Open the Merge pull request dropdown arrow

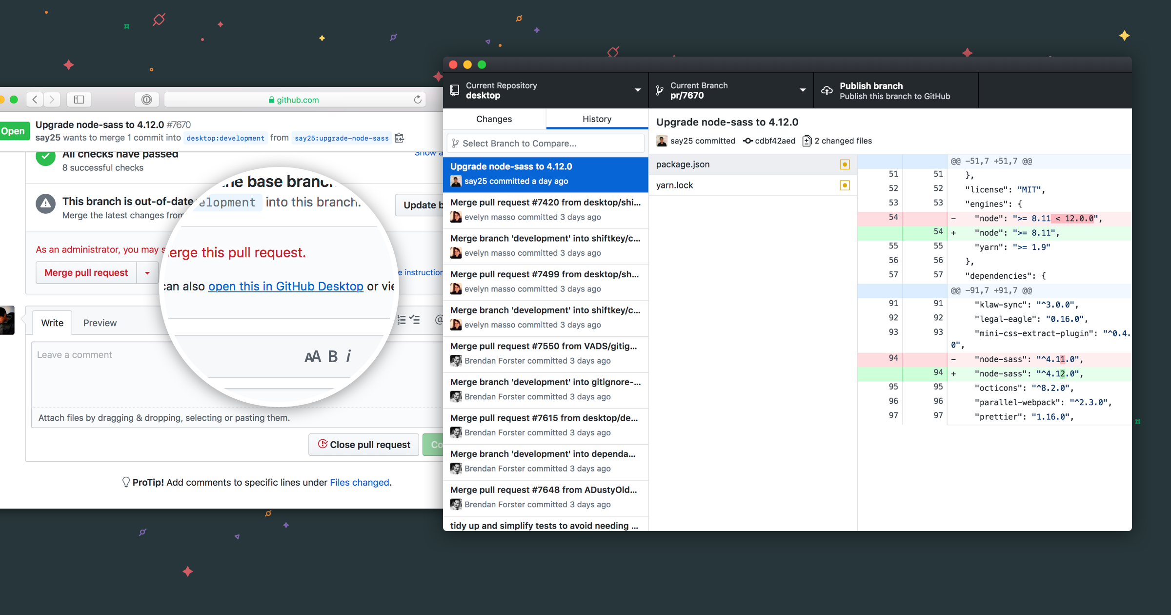[x=147, y=272]
